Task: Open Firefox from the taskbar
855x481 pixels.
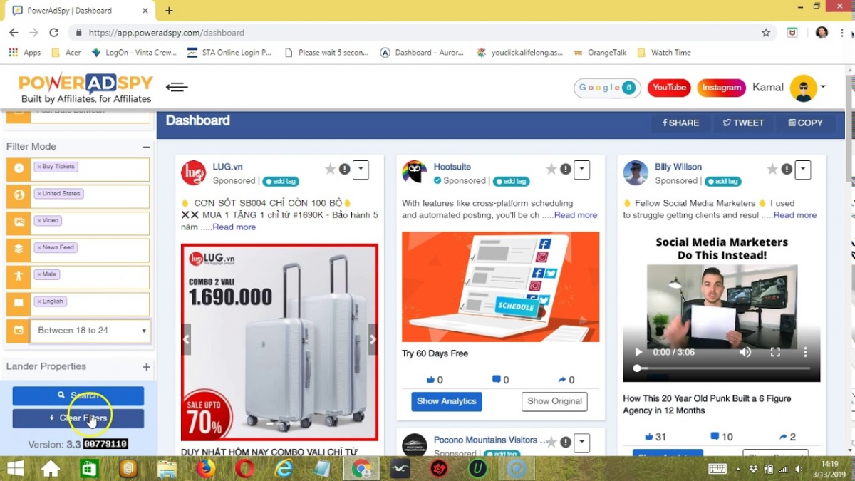Action: click(x=206, y=468)
